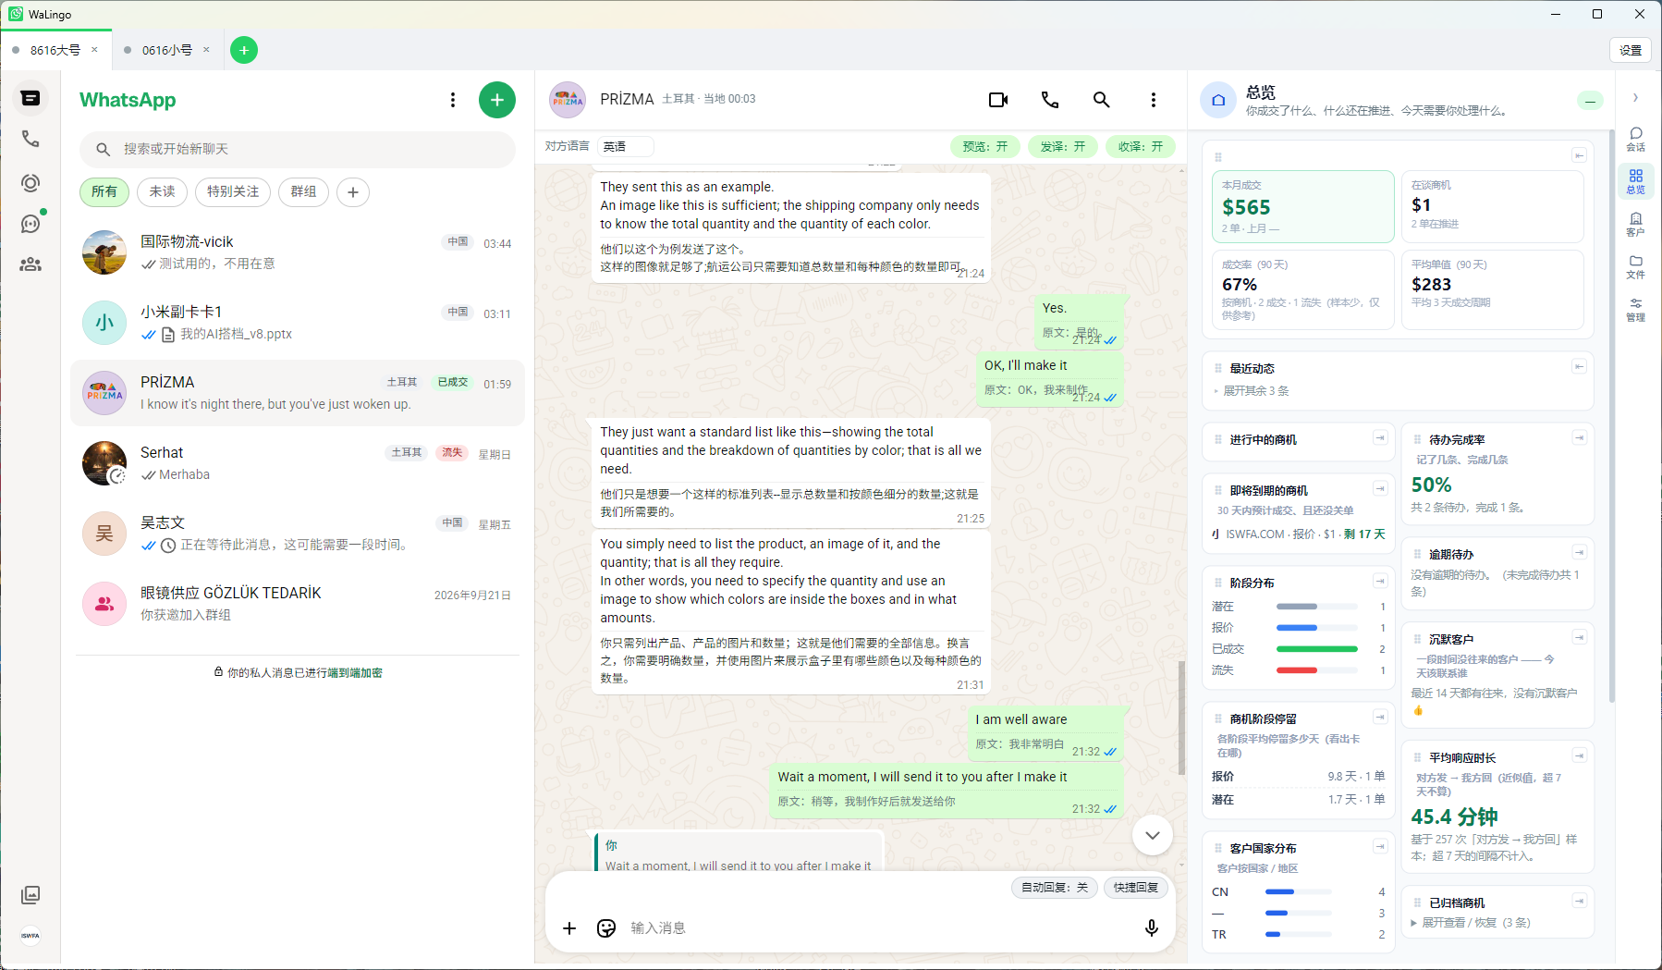Toggle 发译 send translation switch
This screenshot has height=970, width=1662.
[x=1063, y=146]
